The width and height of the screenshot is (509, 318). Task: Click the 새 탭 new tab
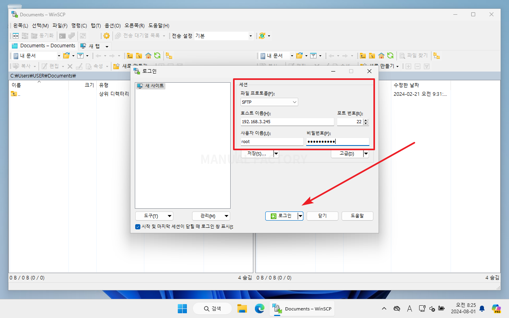pyautogui.click(x=91, y=46)
